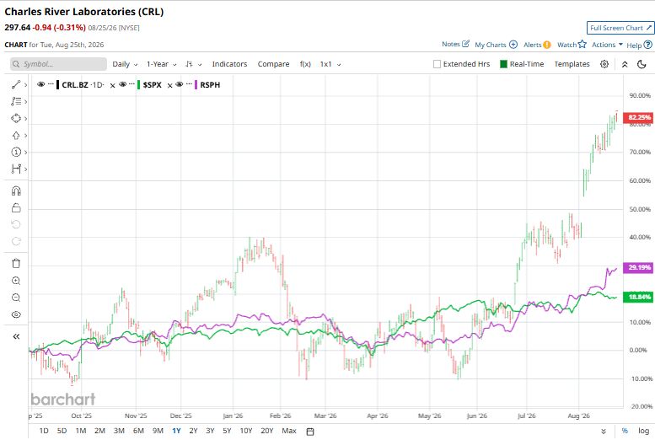Remove the RSPH comparison
The height and width of the screenshot is (440, 655).
[x=169, y=85]
